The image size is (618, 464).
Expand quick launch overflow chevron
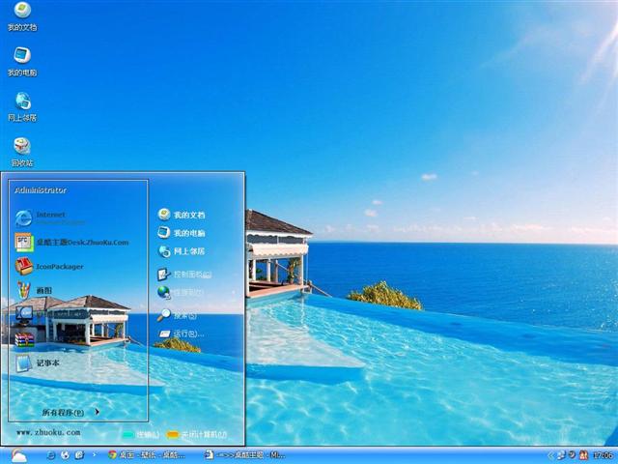pyautogui.click(x=95, y=454)
